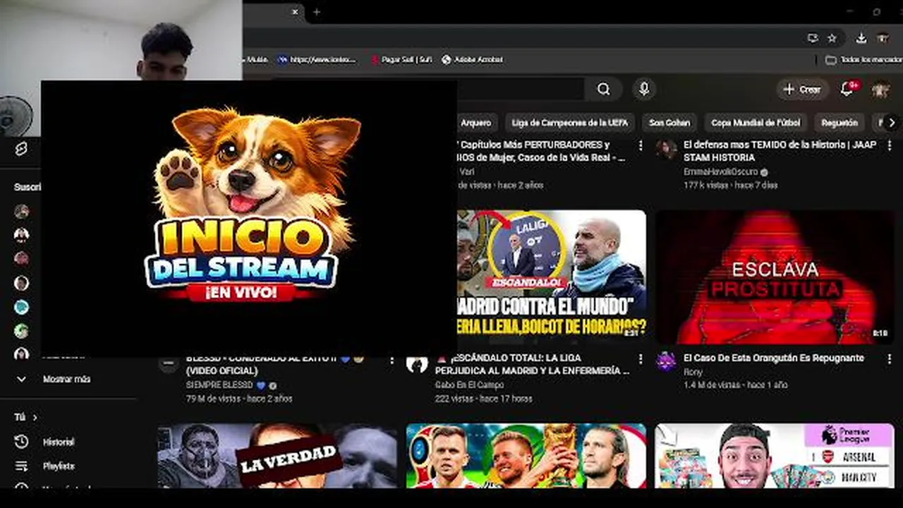Open EmmaHavokOscuro channel avatar

666,149
